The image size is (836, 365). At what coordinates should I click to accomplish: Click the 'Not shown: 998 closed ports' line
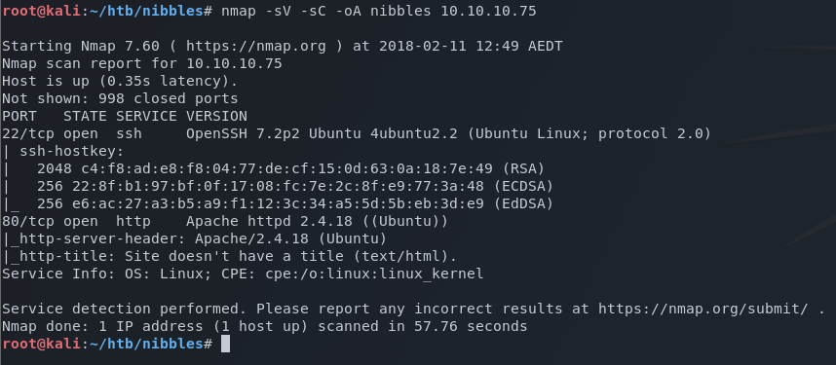120,98
